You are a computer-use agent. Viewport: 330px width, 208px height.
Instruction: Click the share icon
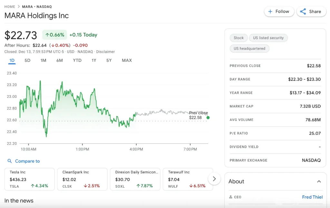pyautogui.click(x=303, y=12)
